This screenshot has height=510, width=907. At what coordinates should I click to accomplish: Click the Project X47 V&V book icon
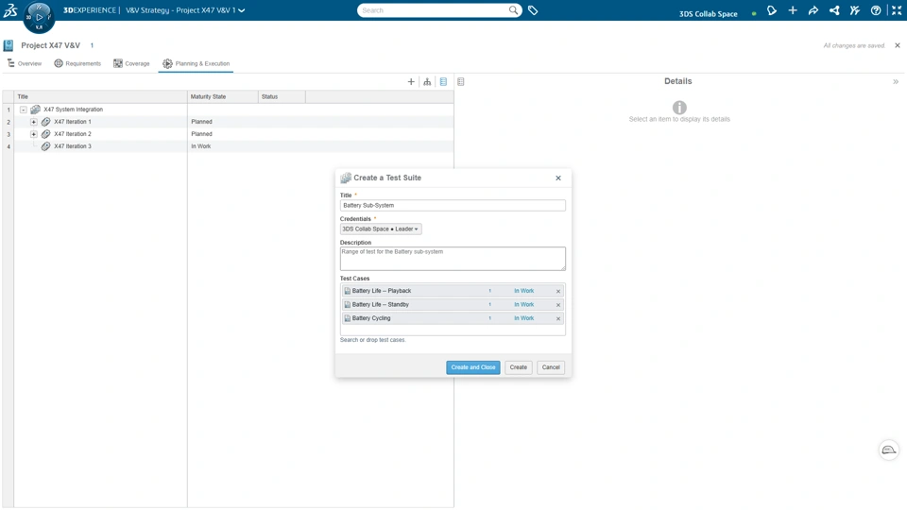tap(9, 45)
